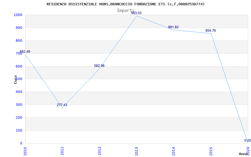Click the 881.82 data label for 2014

pos(174,27)
